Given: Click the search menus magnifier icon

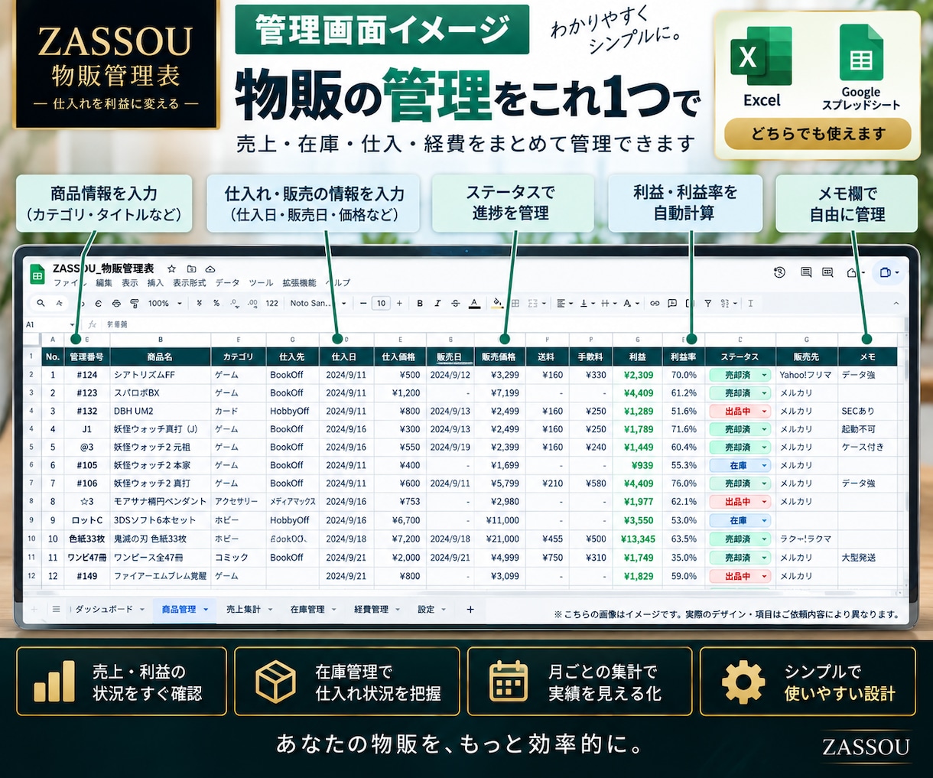Looking at the screenshot, I should coord(41,303).
